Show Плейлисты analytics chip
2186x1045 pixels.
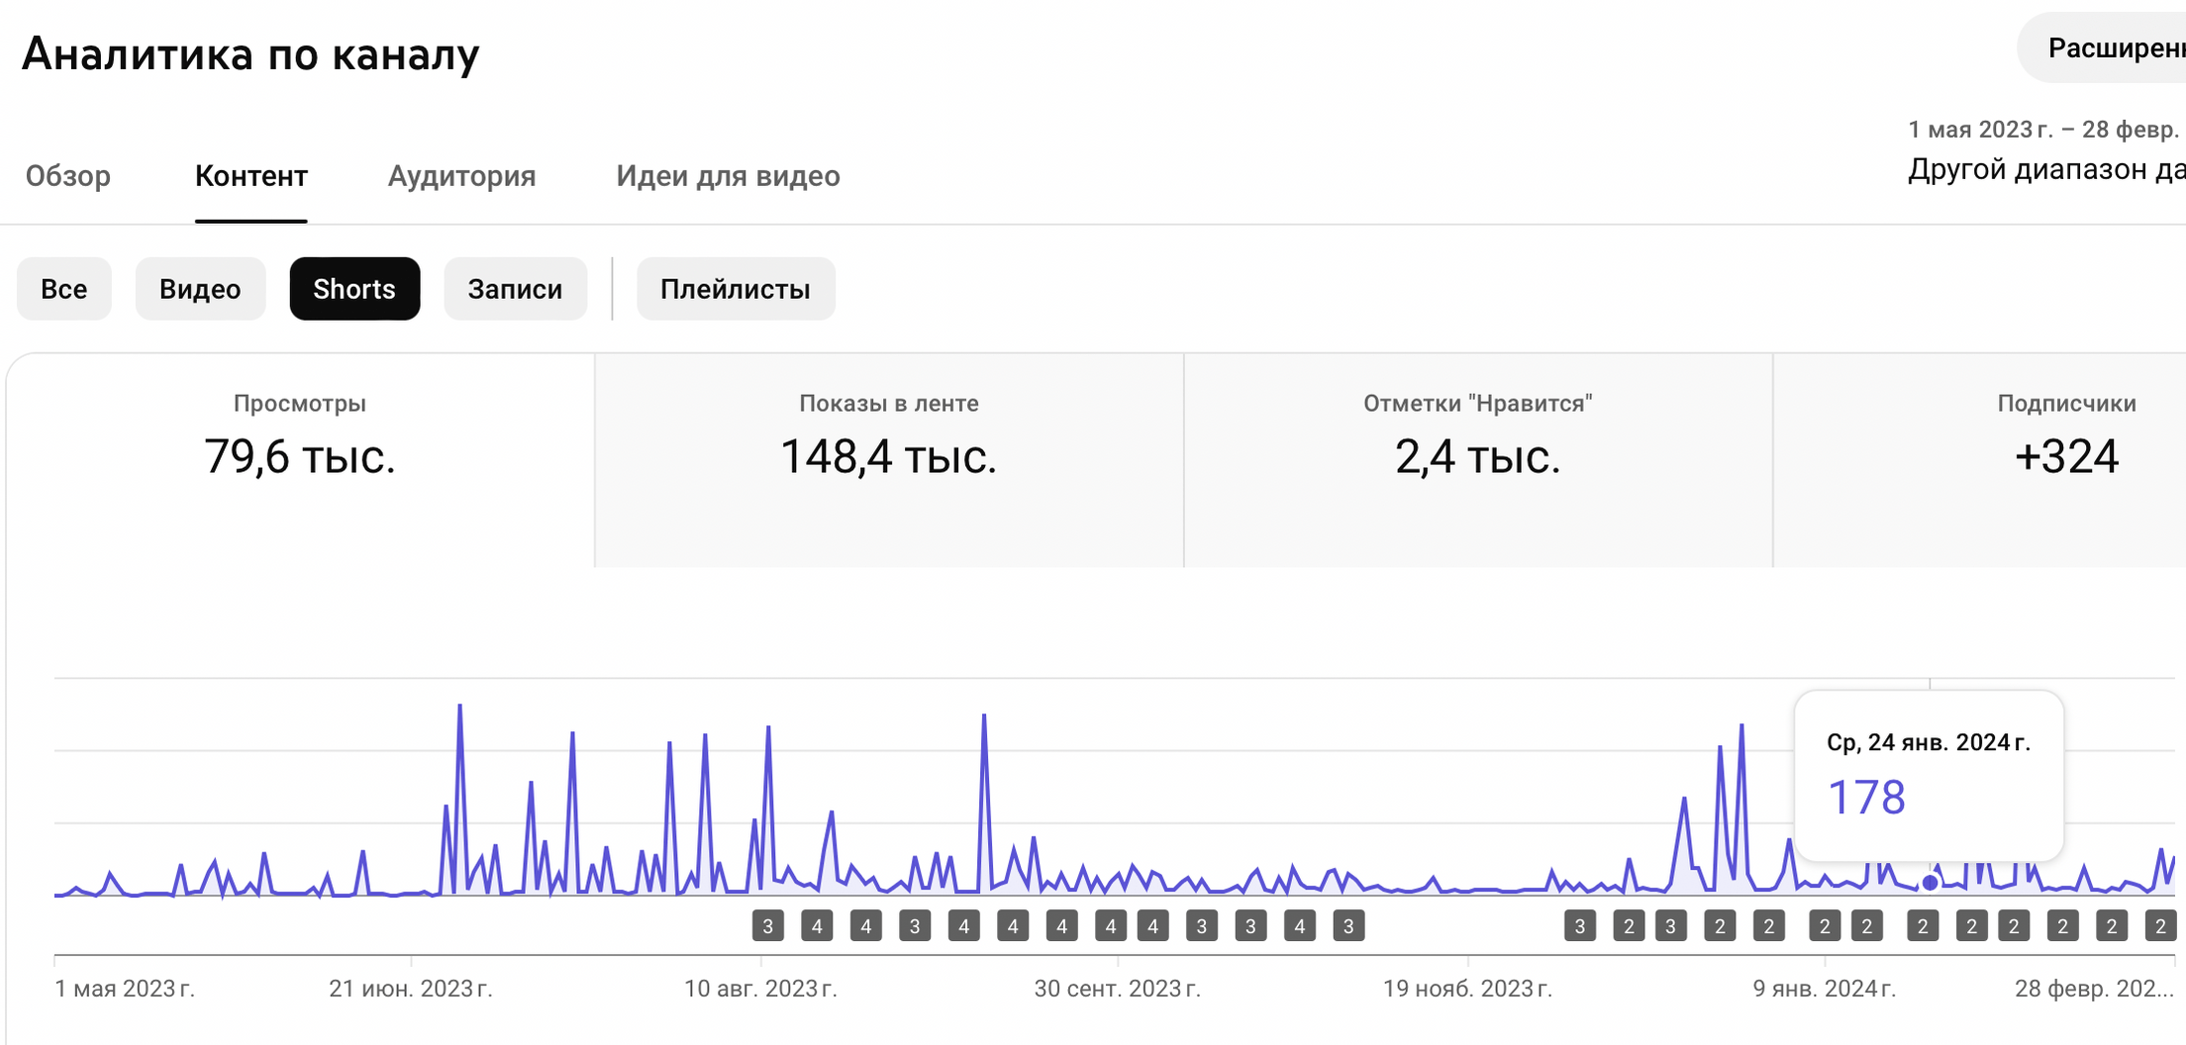(x=736, y=289)
